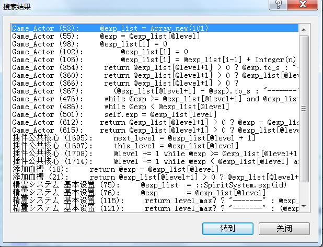This screenshot has width=323, height=247.
Task: Select Game_Actor (366) search result
Action: (155, 83)
